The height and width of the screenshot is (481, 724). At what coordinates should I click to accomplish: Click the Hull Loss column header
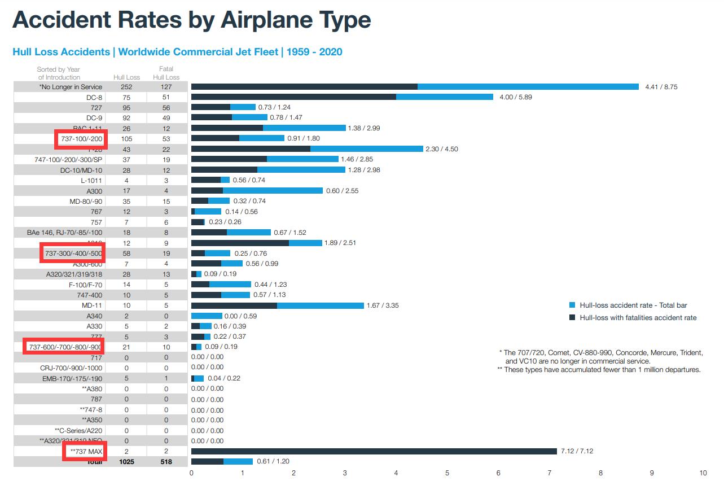click(126, 77)
